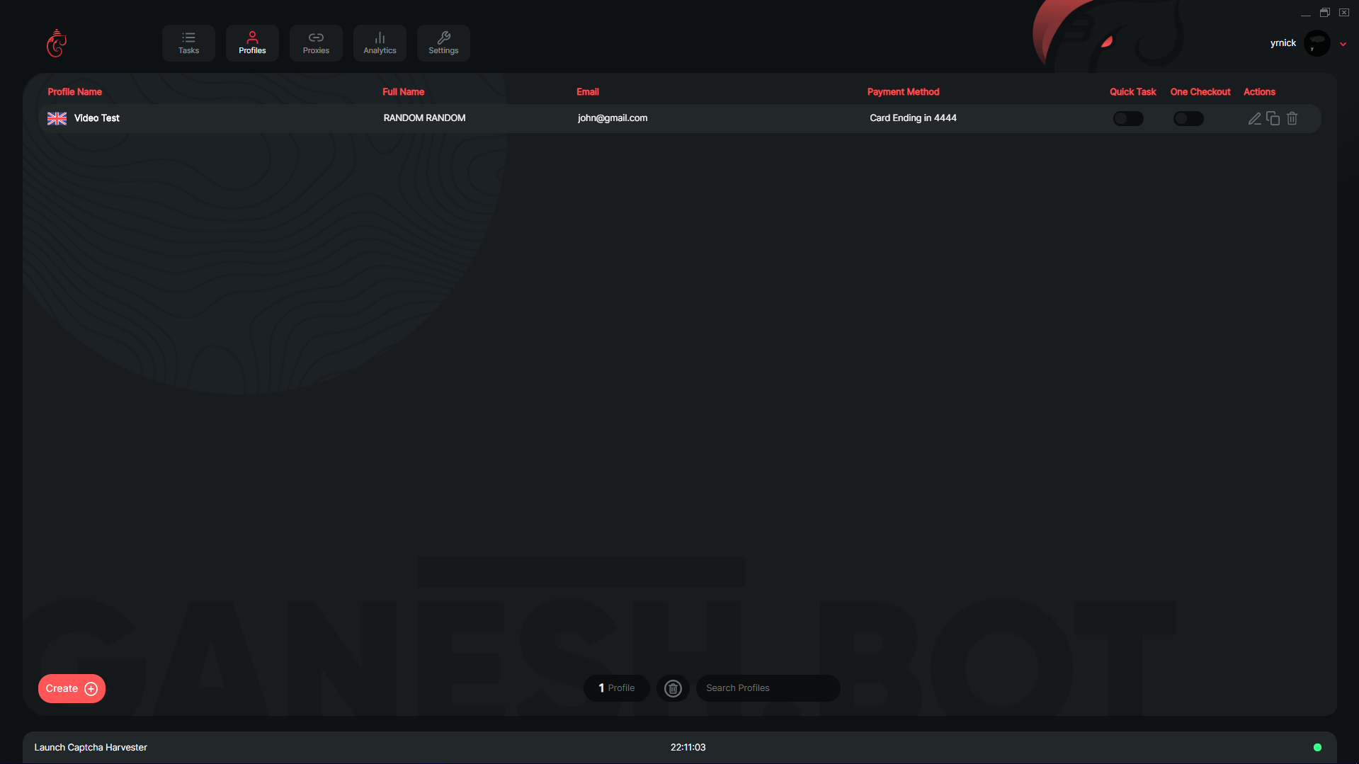Open the Tasks tab
This screenshot has width=1359, height=764.
click(188, 43)
